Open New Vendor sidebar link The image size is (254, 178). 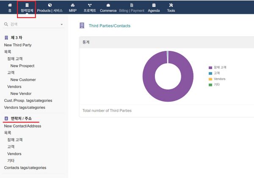click(x=21, y=94)
